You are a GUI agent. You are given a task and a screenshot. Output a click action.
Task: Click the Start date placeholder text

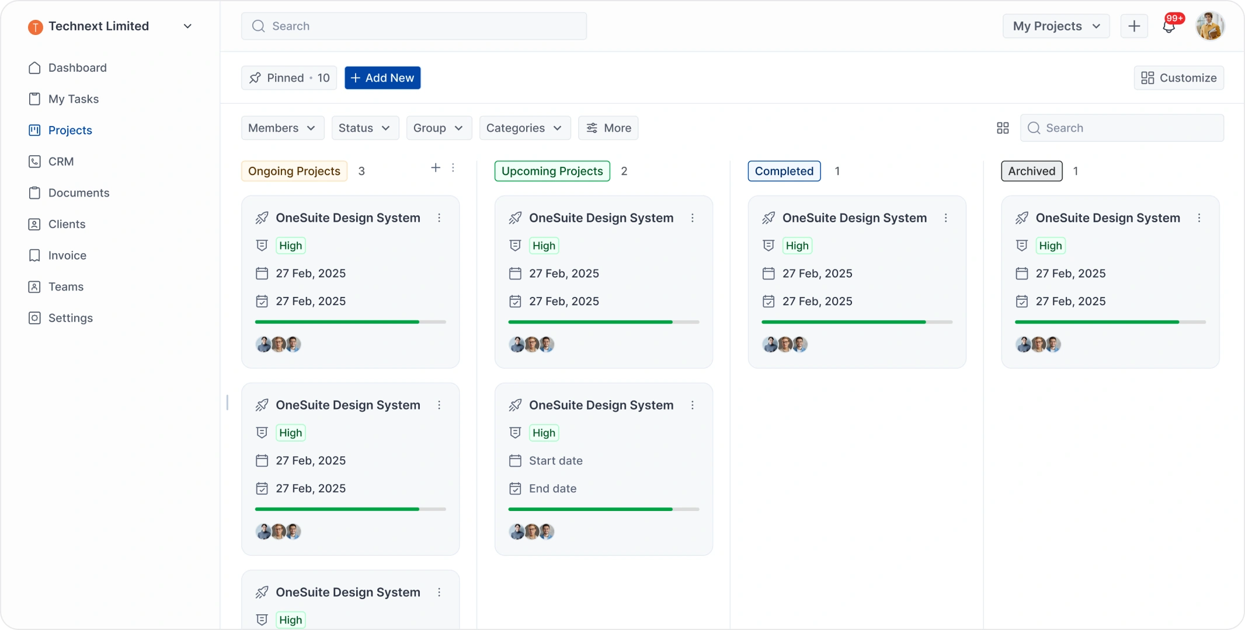pos(556,461)
